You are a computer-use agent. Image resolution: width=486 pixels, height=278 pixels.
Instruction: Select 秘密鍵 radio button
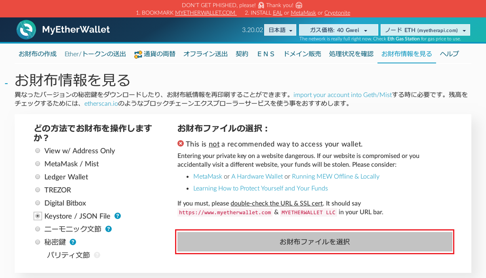(x=38, y=242)
